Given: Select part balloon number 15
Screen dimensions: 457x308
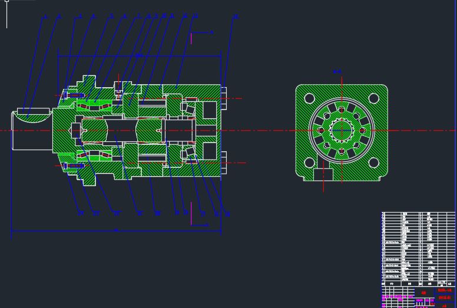Looking at the screenshot, I should coord(228,214).
